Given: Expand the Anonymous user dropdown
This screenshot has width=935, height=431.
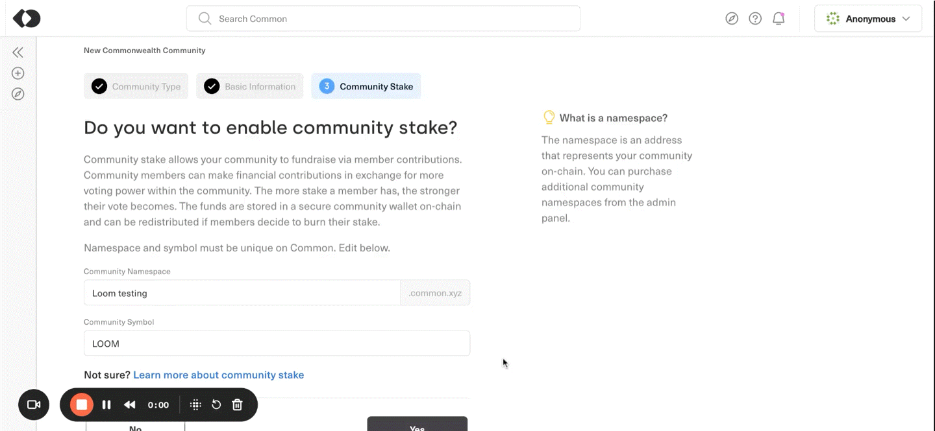Looking at the screenshot, I should click(868, 19).
